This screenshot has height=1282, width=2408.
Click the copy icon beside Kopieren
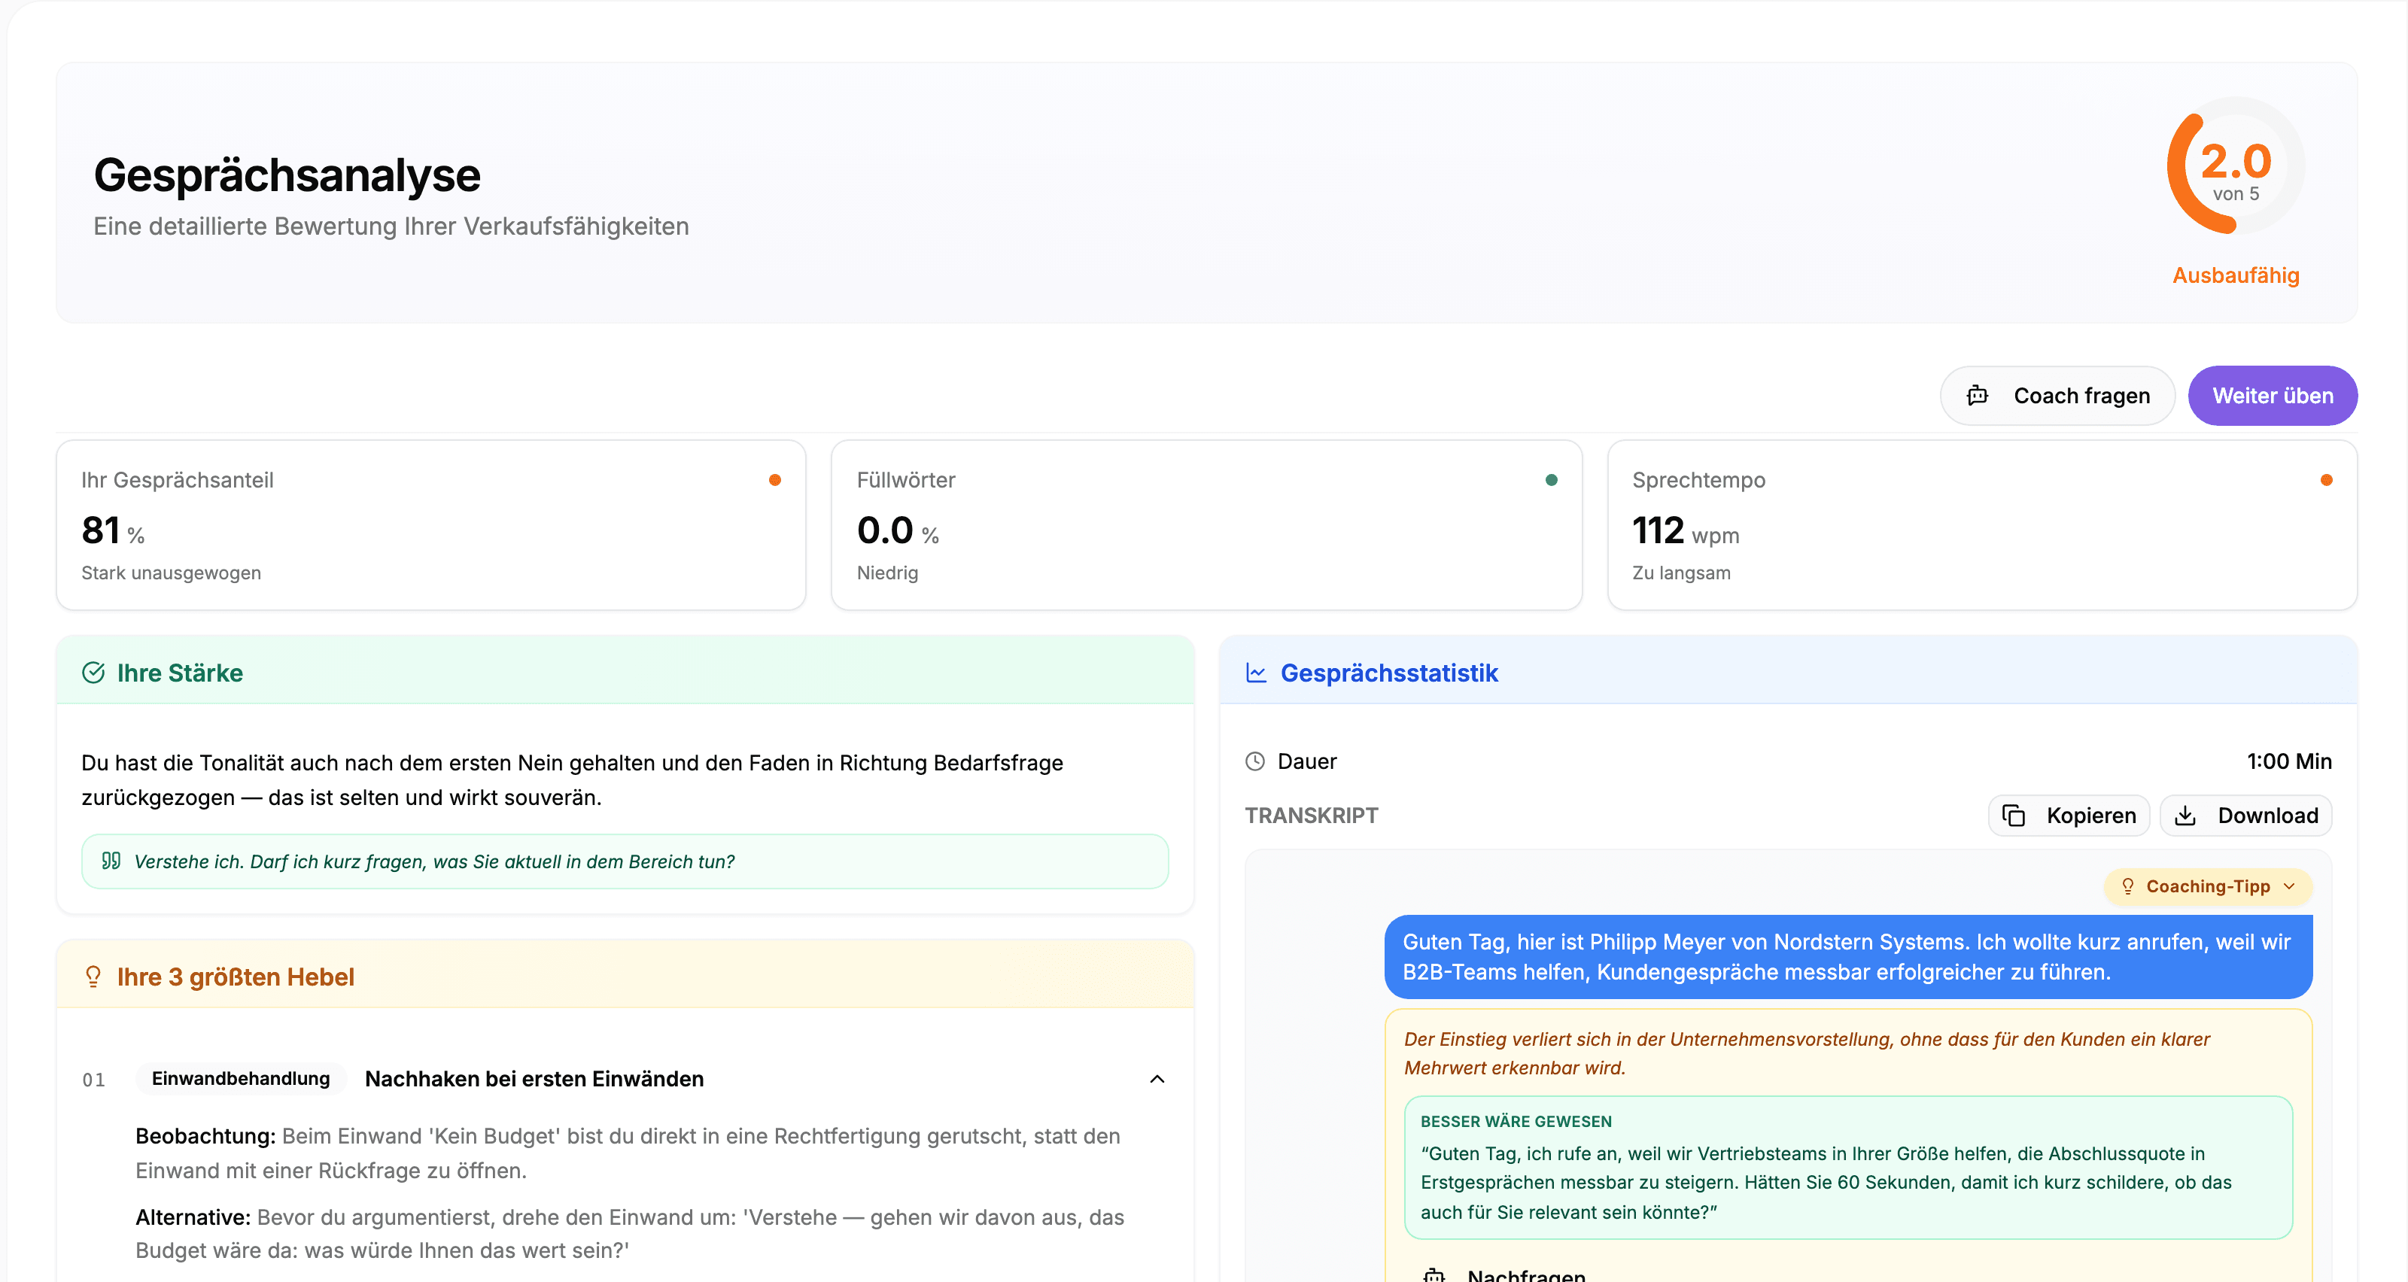coord(2014,815)
